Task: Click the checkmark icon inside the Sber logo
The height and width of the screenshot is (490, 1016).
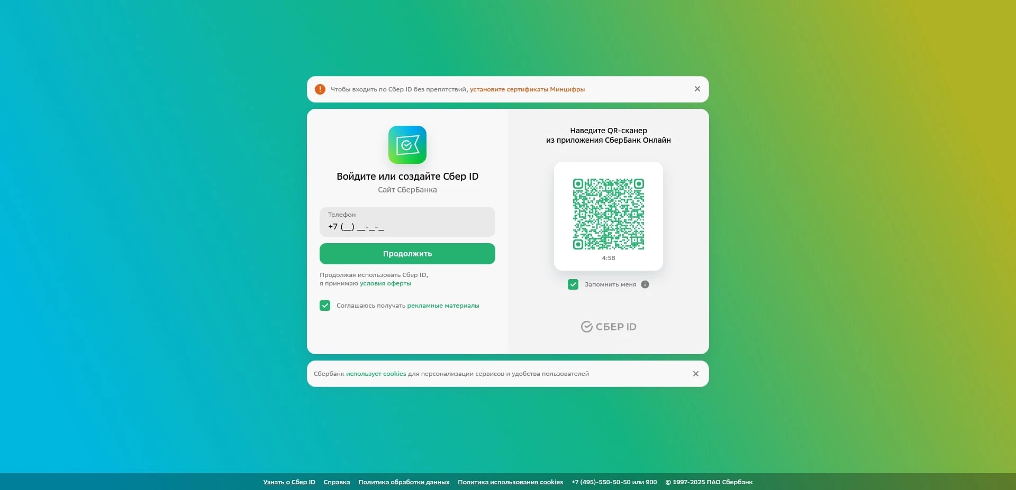Action: (407, 144)
